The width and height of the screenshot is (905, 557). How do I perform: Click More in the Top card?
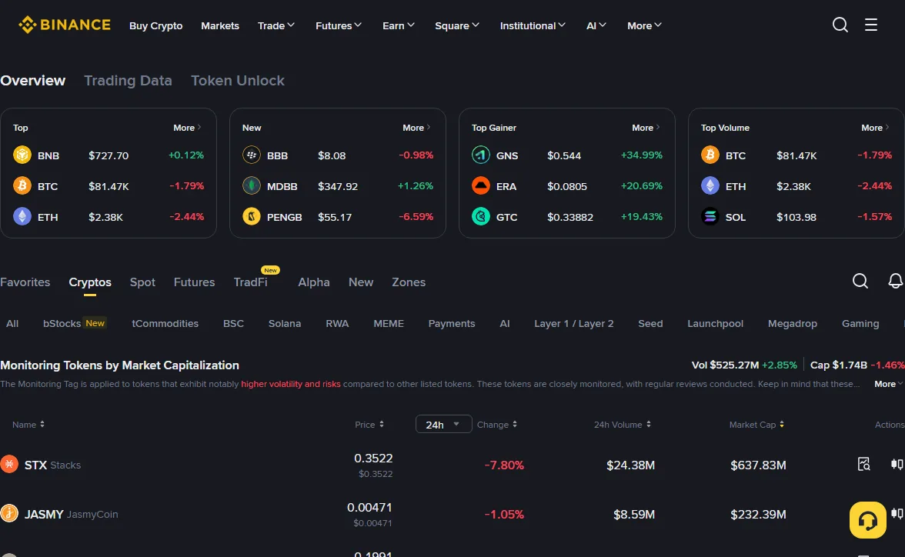point(187,128)
